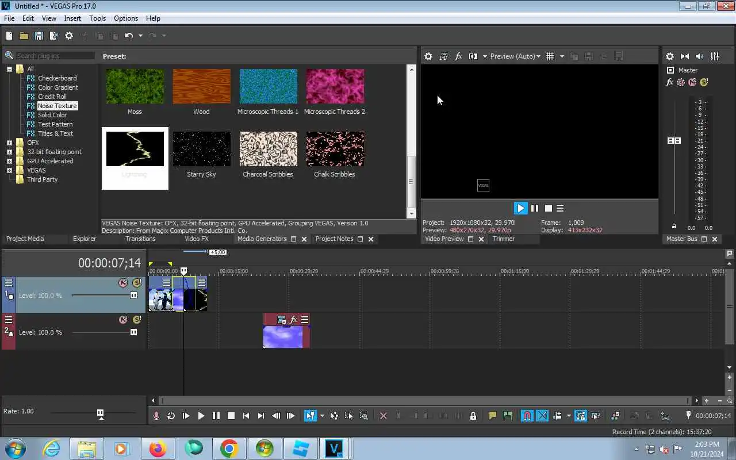Select the Envelope Edit tool
Image resolution: width=736 pixels, height=460 pixels.
coord(334,416)
